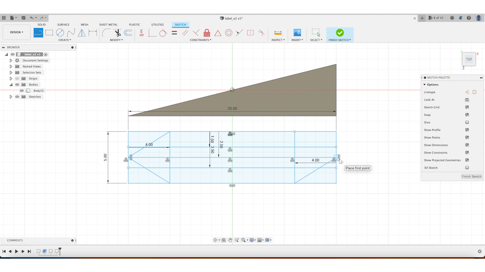Show the Origin folder via eye icon
This screenshot has width=485, height=272.
pyautogui.click(x=18, y=79)
